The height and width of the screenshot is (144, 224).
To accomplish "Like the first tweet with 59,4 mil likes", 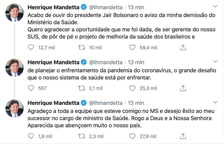I will [x=132, y=48].
